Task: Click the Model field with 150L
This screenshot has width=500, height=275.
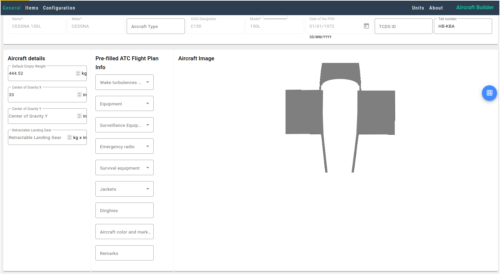Action: tap(275, 26)
